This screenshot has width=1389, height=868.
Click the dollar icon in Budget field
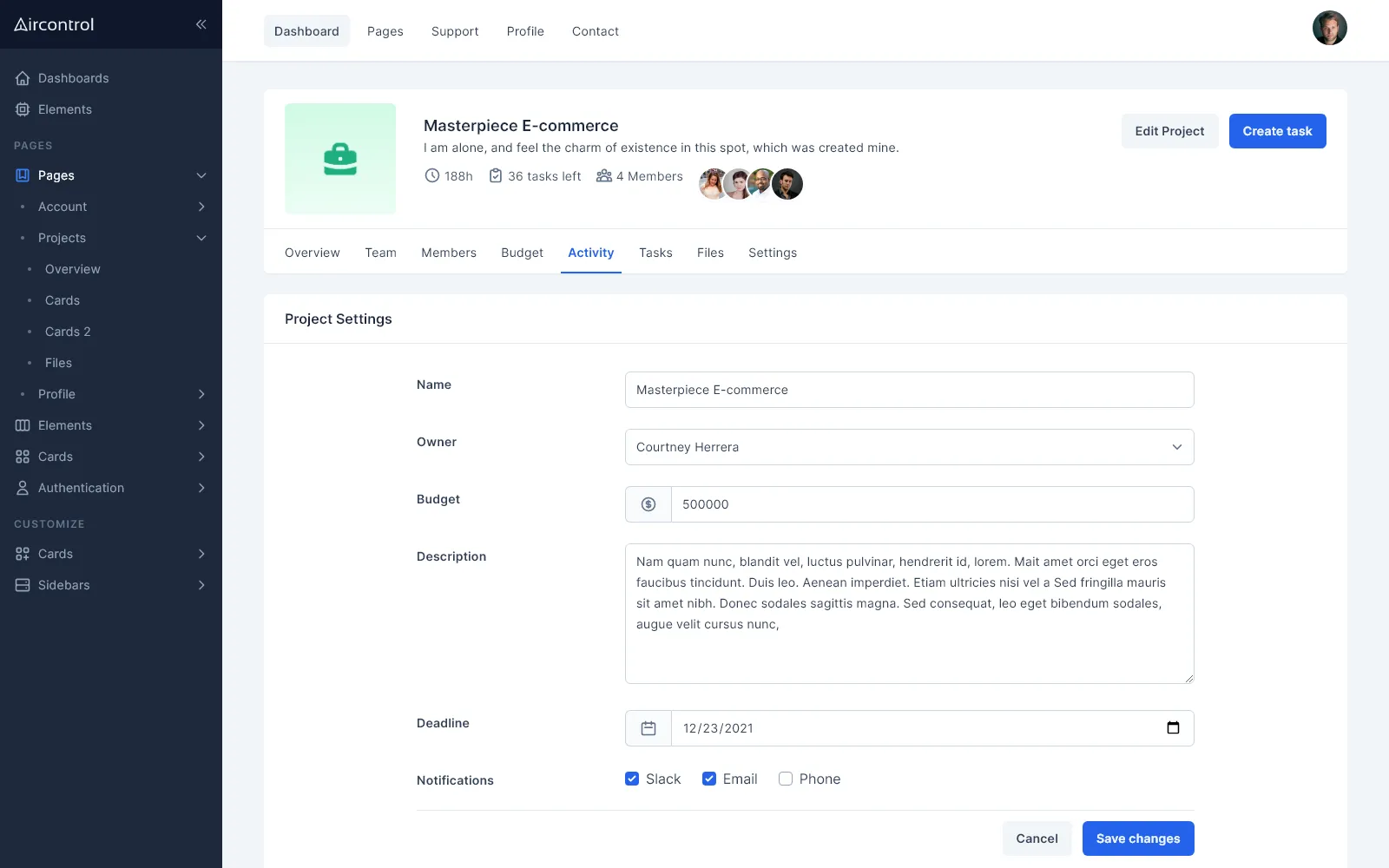tap(648, 504)
